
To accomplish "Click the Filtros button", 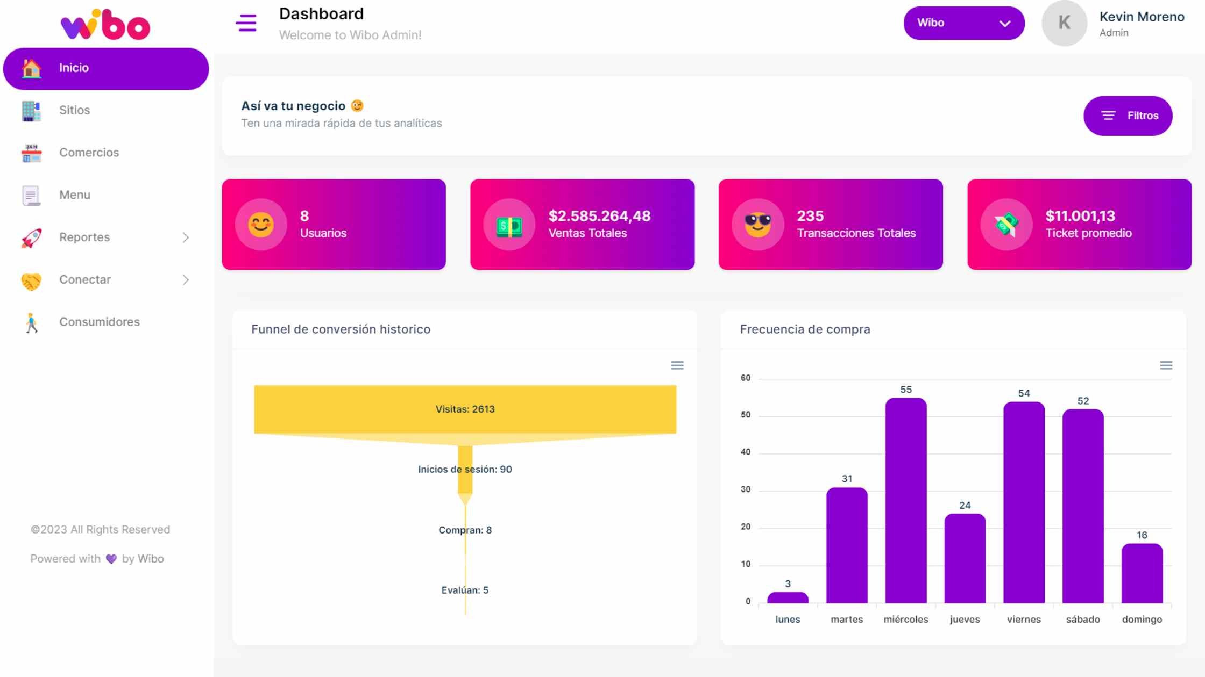I will (x=1127, y=115).
